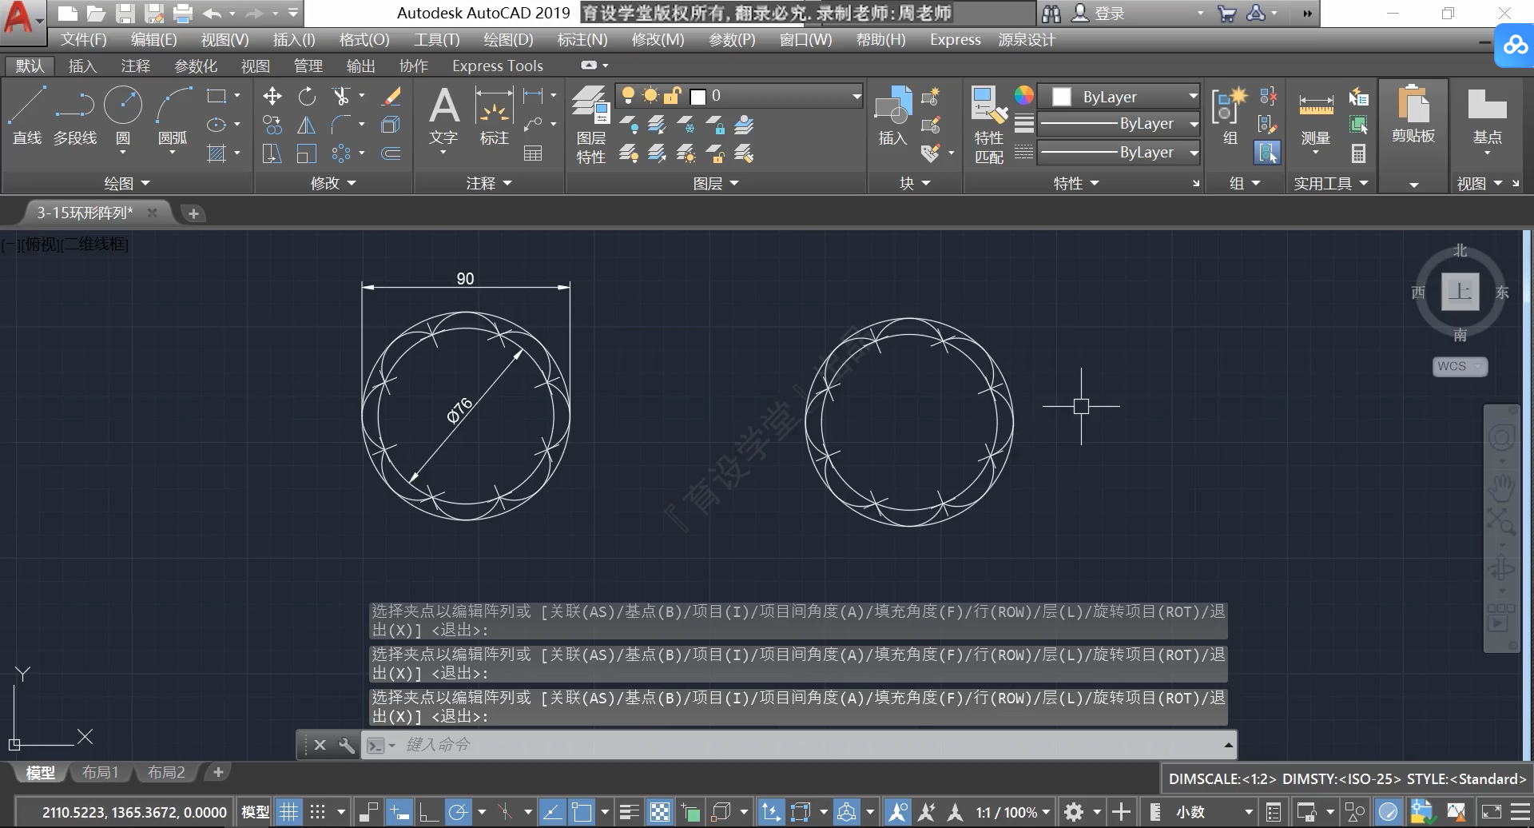Expand the 绘图 panel flyout

pyautogui.click(x=127, y=183)
